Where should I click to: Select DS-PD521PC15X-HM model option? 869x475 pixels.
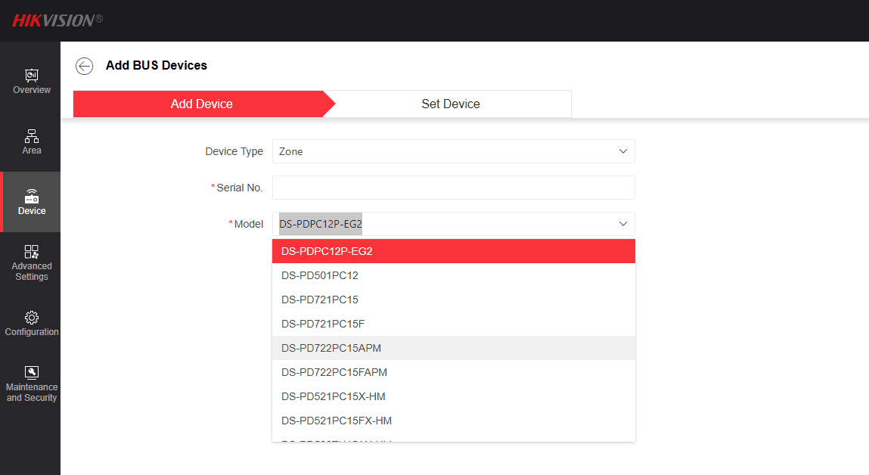click(x=453, y=396)
